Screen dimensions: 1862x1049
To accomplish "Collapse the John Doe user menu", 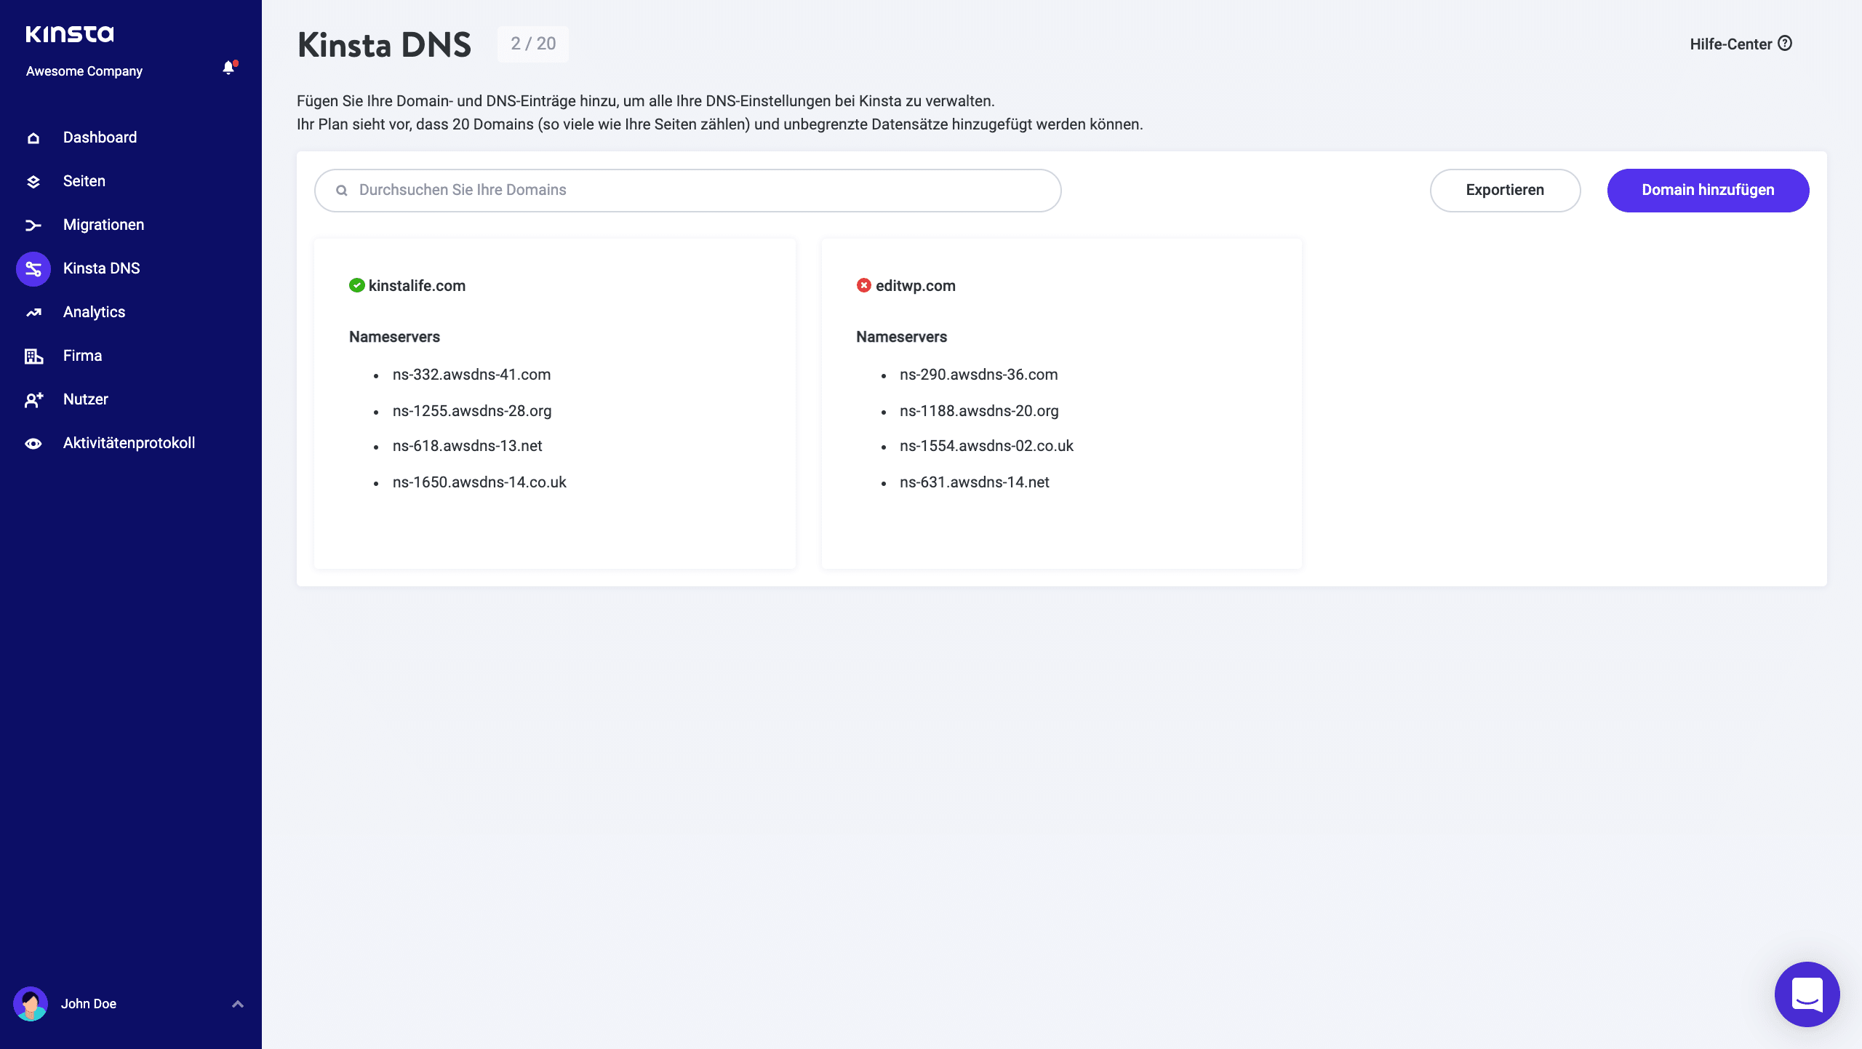I will [237, 1003].
